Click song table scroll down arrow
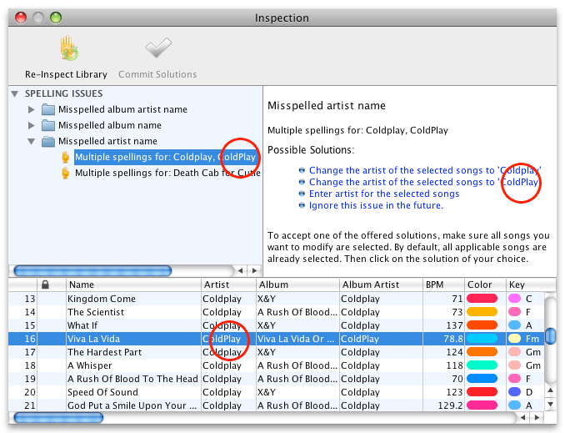Viewport: 565px width, 433px height. (x=550, y=405)
